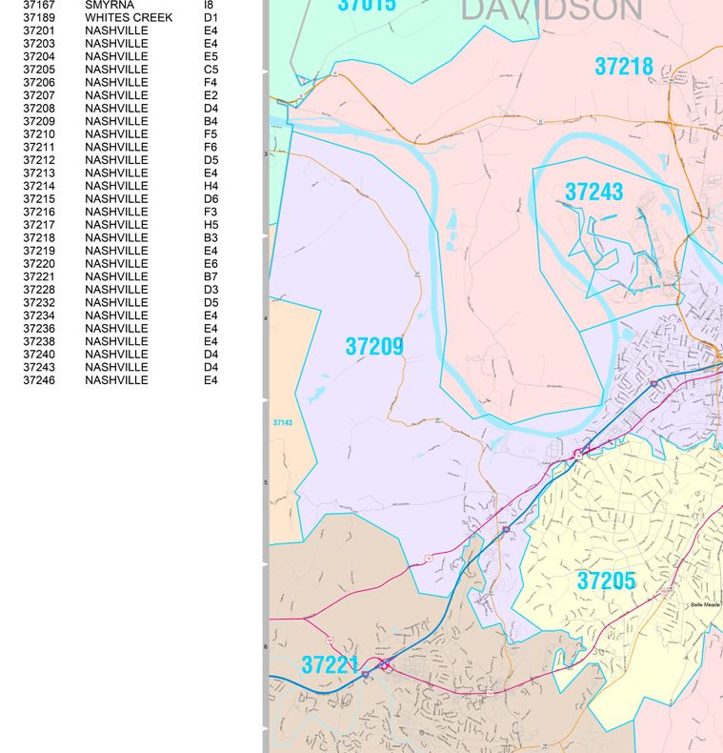Click grid reference B3 in the 37218 row

(x=211, y=238)
